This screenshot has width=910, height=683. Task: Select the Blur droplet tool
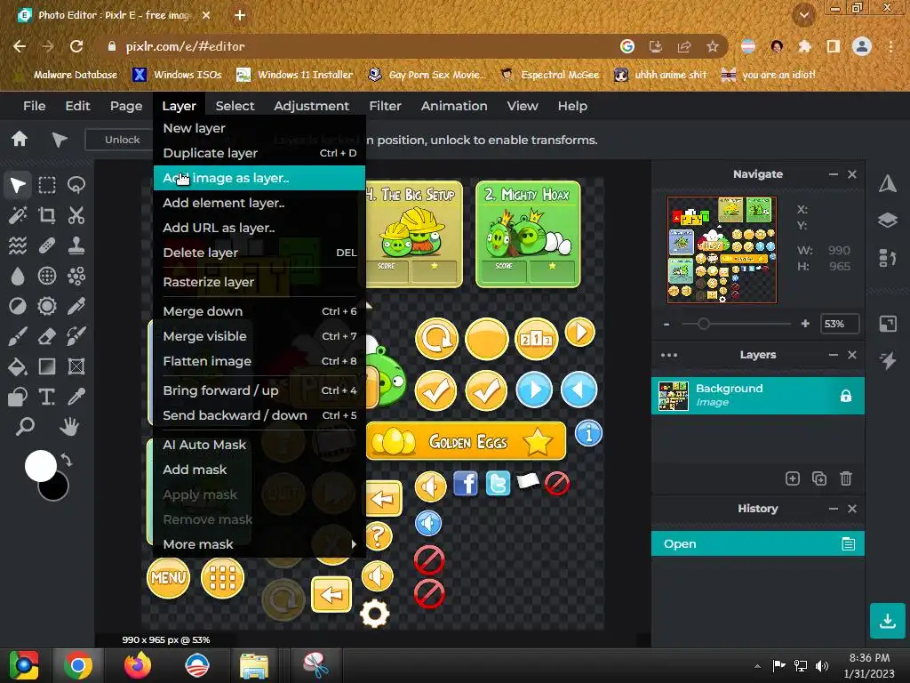coord(18,276)
